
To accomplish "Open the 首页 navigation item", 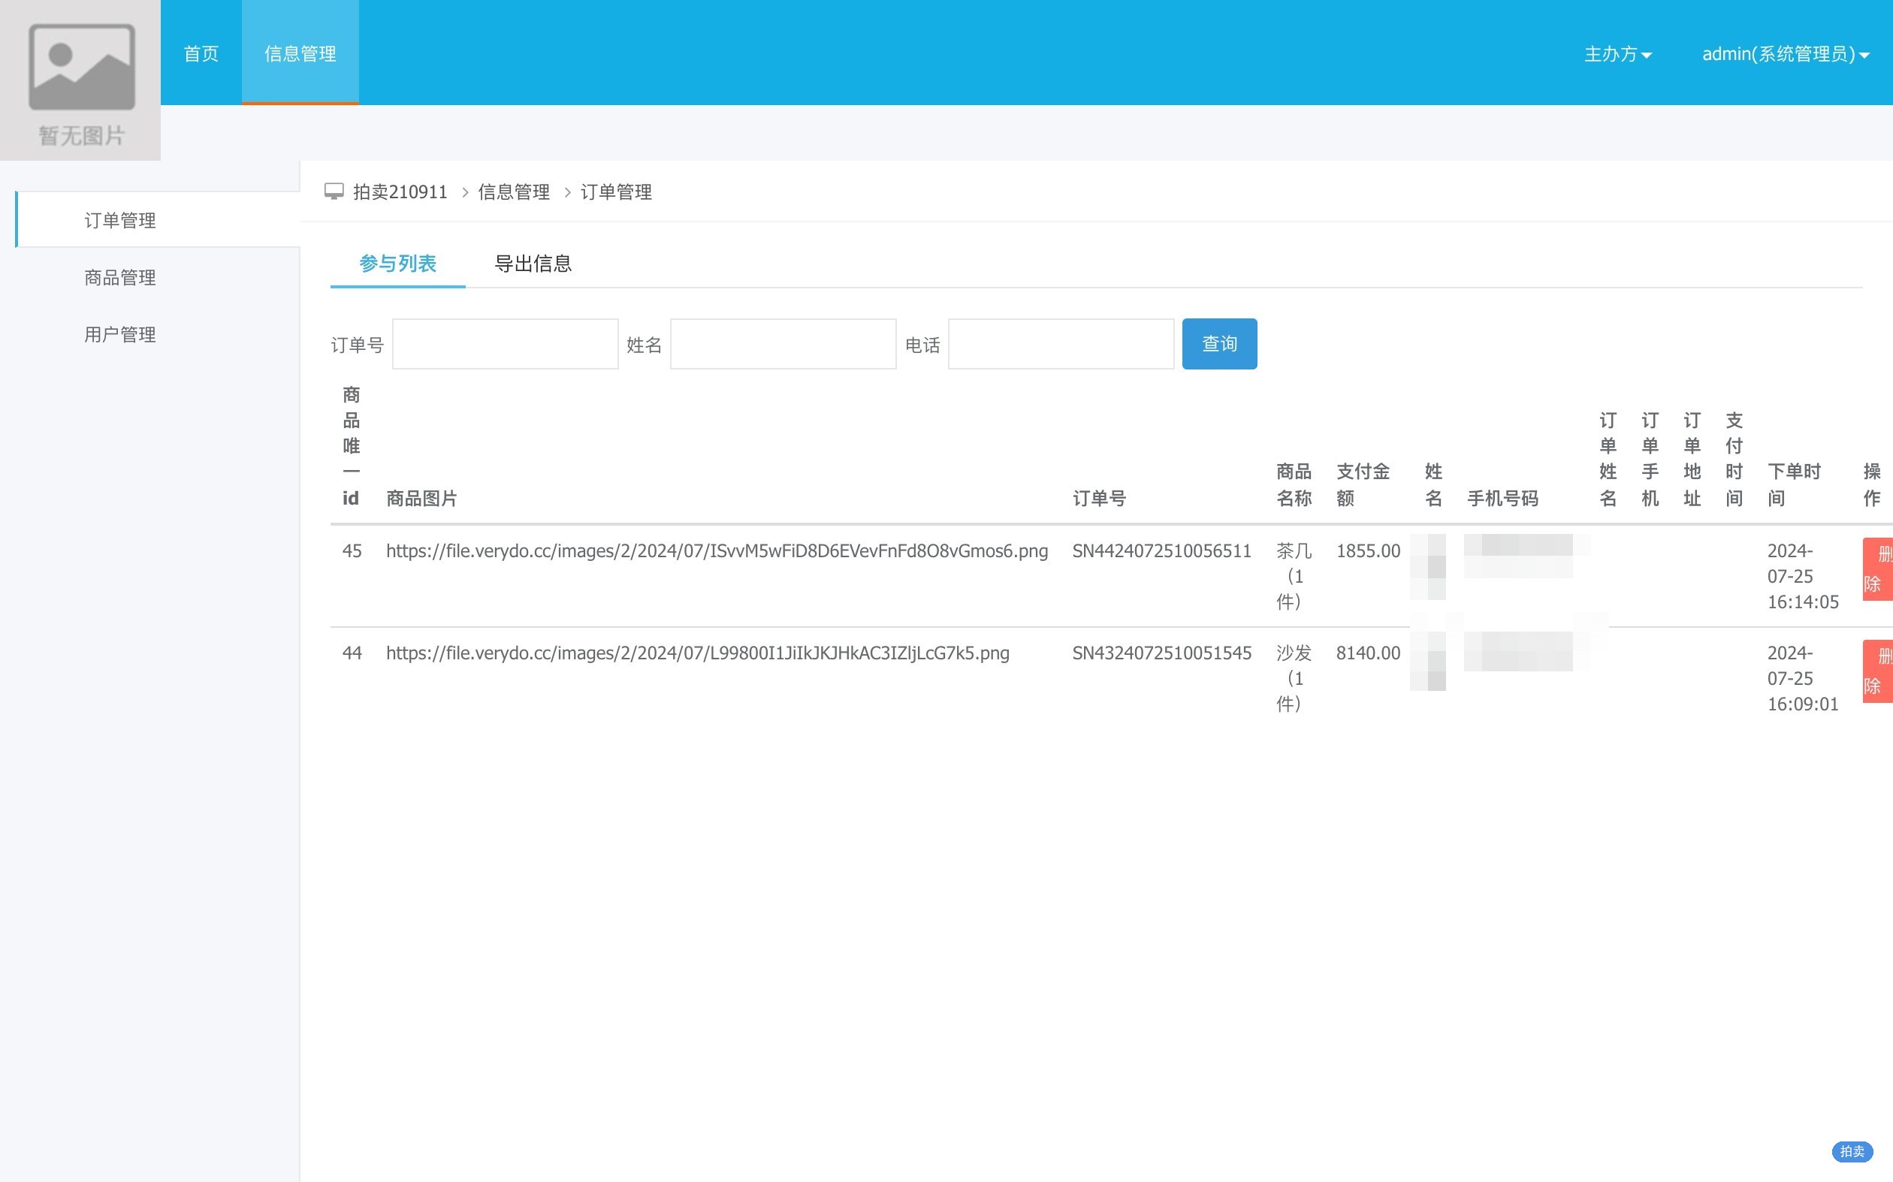I will 201,53.
